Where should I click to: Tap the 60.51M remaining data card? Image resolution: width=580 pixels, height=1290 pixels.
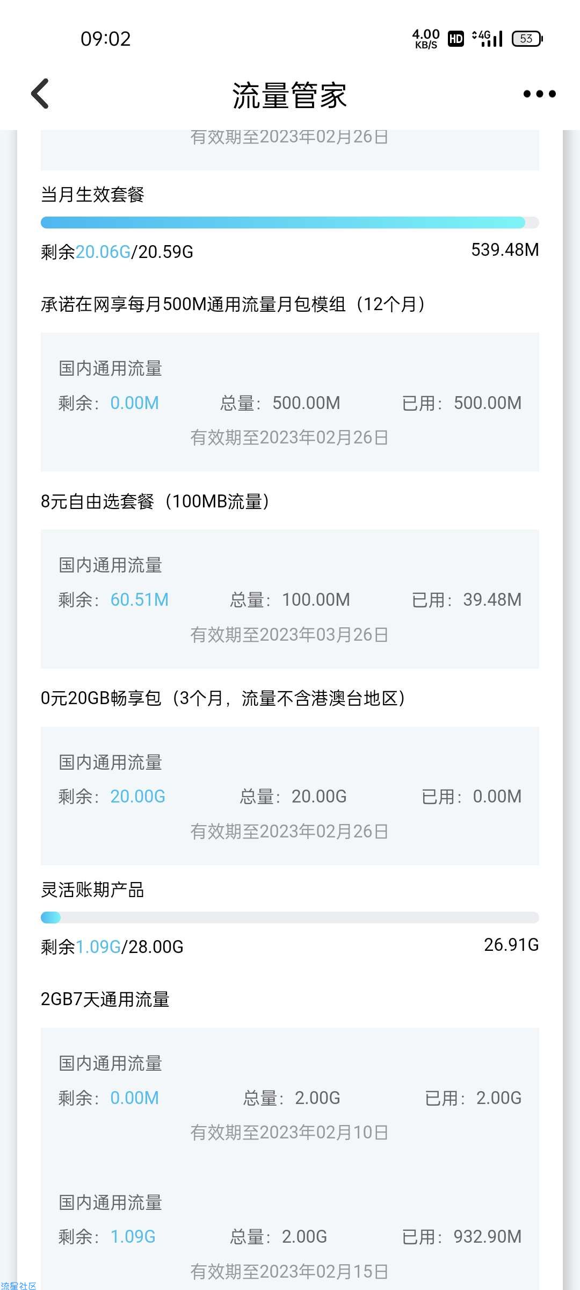click(290, 599)
